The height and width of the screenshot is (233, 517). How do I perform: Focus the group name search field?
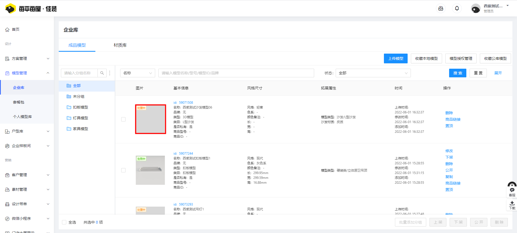tap(79, 73)
